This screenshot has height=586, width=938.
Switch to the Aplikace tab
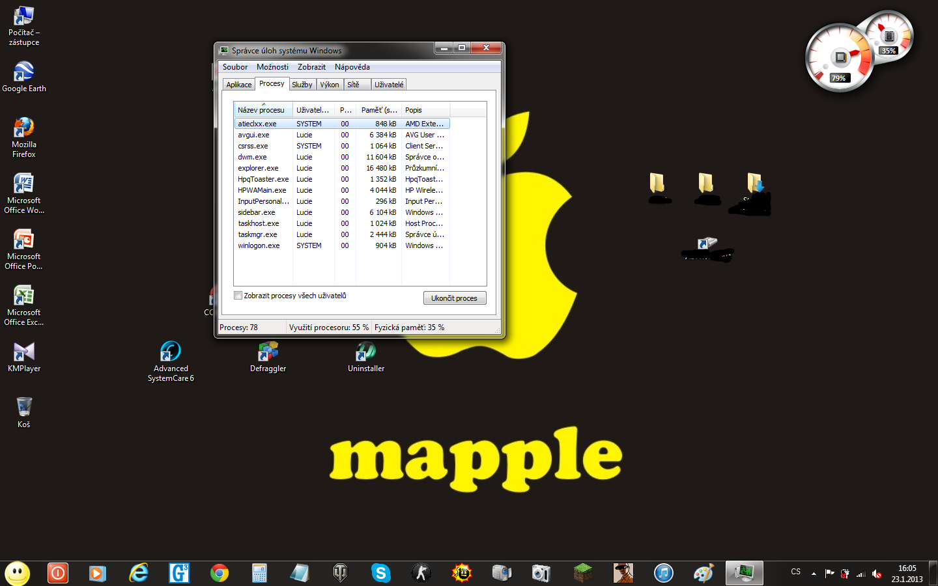(x=238, y=85)
